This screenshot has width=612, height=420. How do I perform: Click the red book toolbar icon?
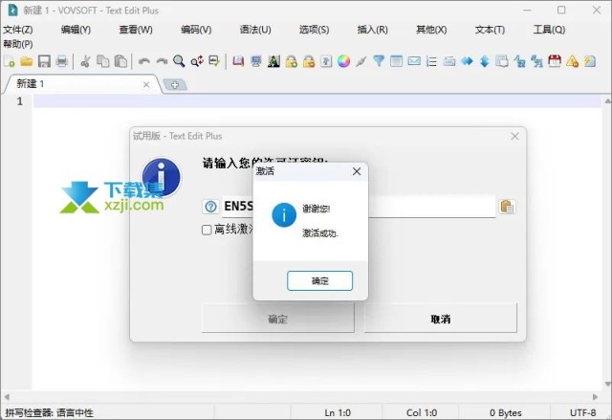(x=238, y=61)
